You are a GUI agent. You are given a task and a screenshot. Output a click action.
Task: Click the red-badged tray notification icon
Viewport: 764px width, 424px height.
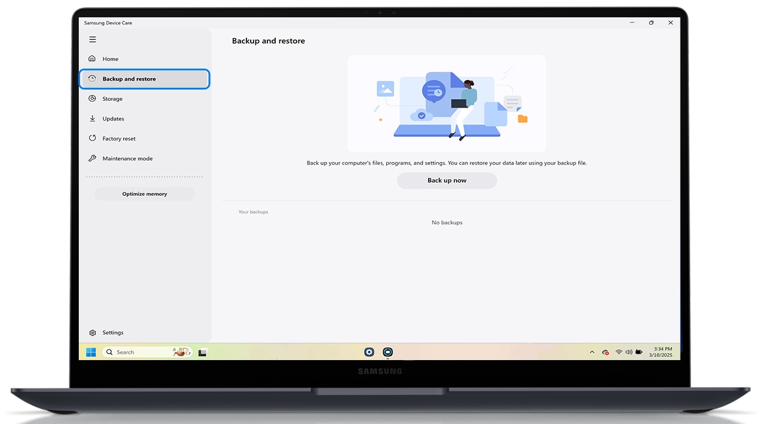605,352
